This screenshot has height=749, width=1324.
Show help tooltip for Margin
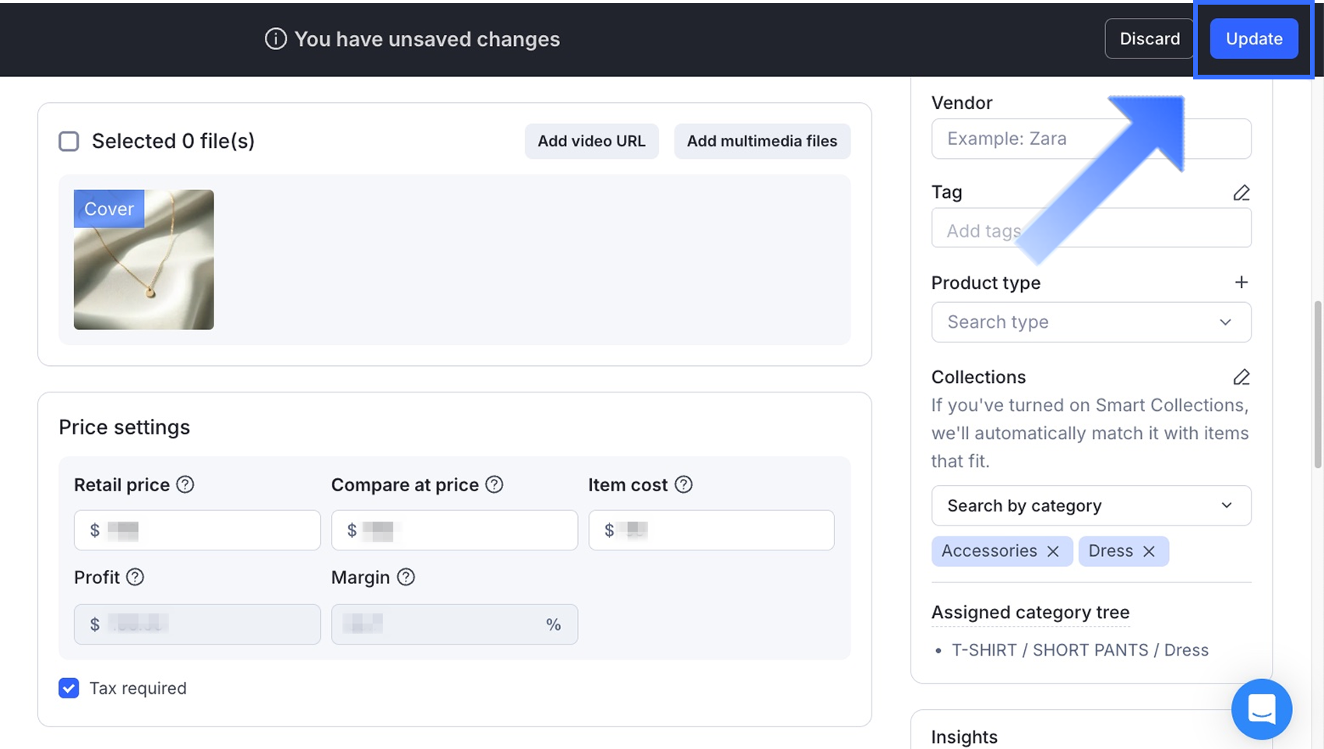406,577
